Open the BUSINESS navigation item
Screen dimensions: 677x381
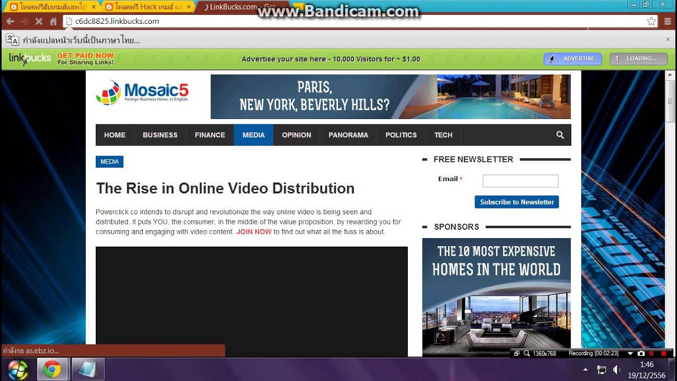160,135
